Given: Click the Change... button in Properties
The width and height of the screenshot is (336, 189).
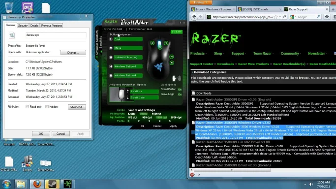Looking at the screenshot, I should [73, 53].
